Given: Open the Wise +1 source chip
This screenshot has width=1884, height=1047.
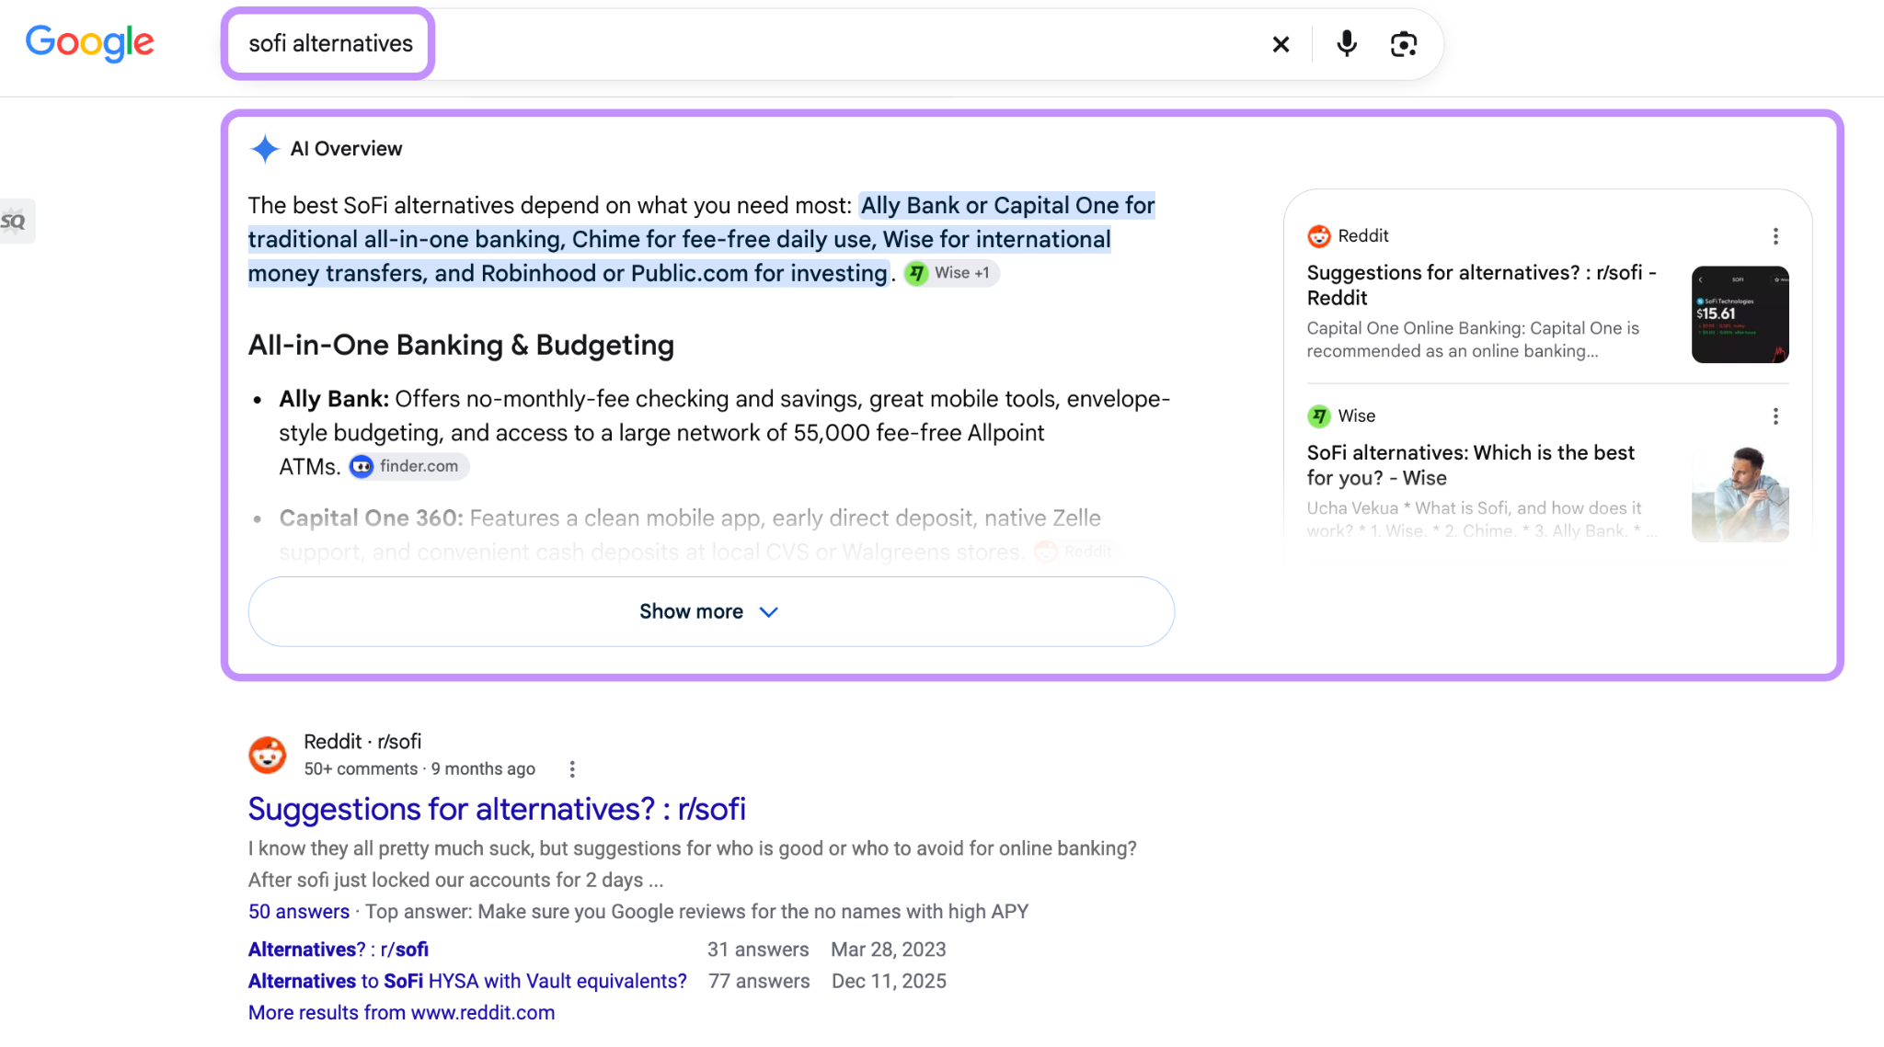Looking at the screenshot, I should coord(951,273).
